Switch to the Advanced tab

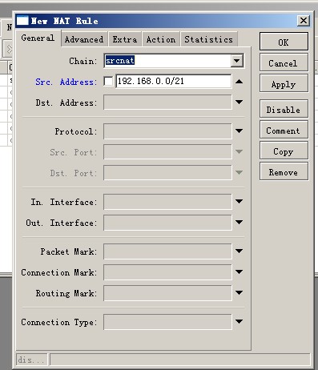[84, 39]
